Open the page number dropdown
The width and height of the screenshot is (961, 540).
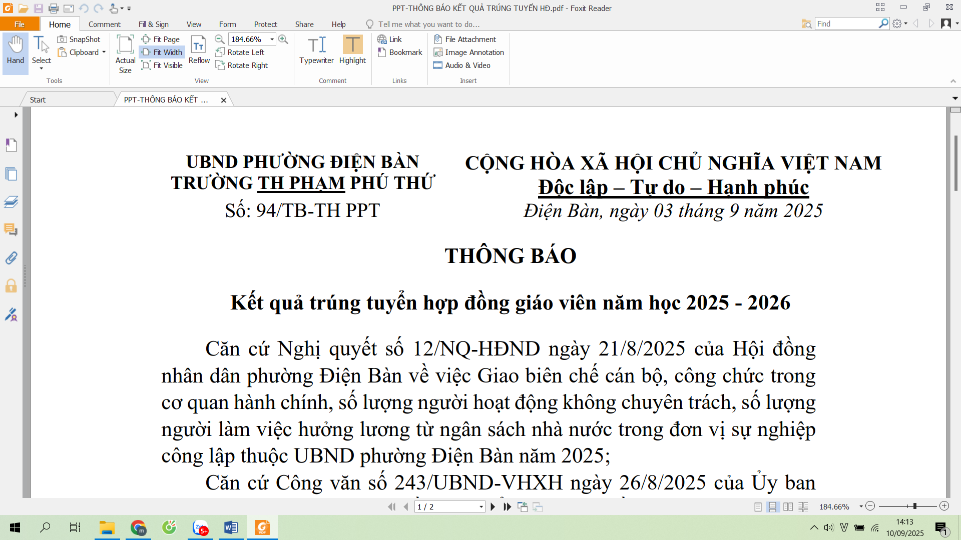click(481, 506)
